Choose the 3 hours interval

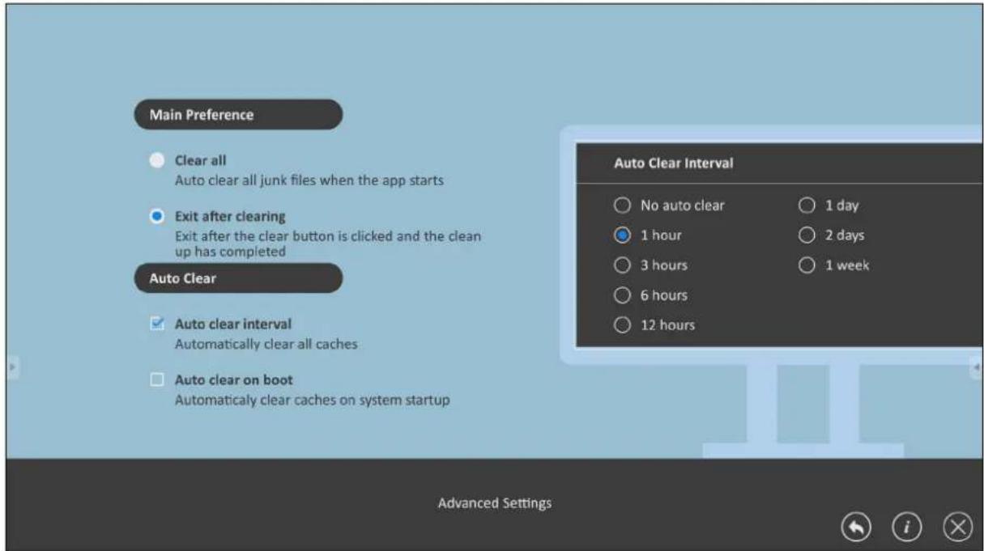pos(621,265)
